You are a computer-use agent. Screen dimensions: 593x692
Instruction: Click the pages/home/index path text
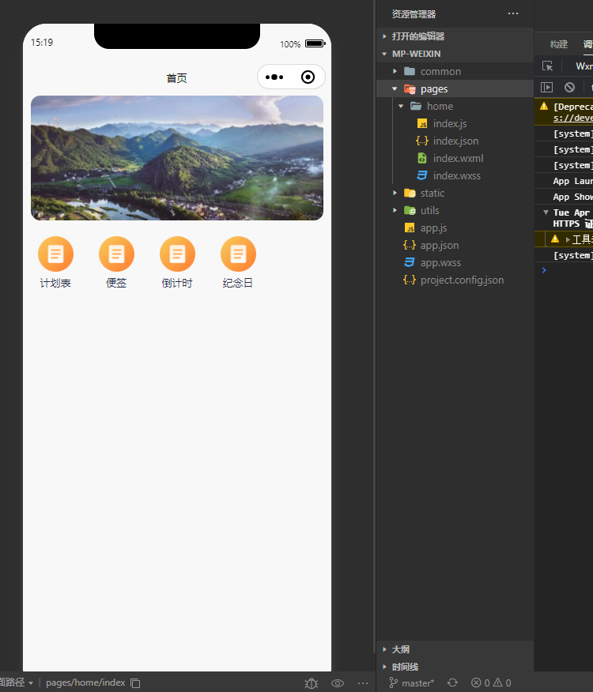pos(85,683)
